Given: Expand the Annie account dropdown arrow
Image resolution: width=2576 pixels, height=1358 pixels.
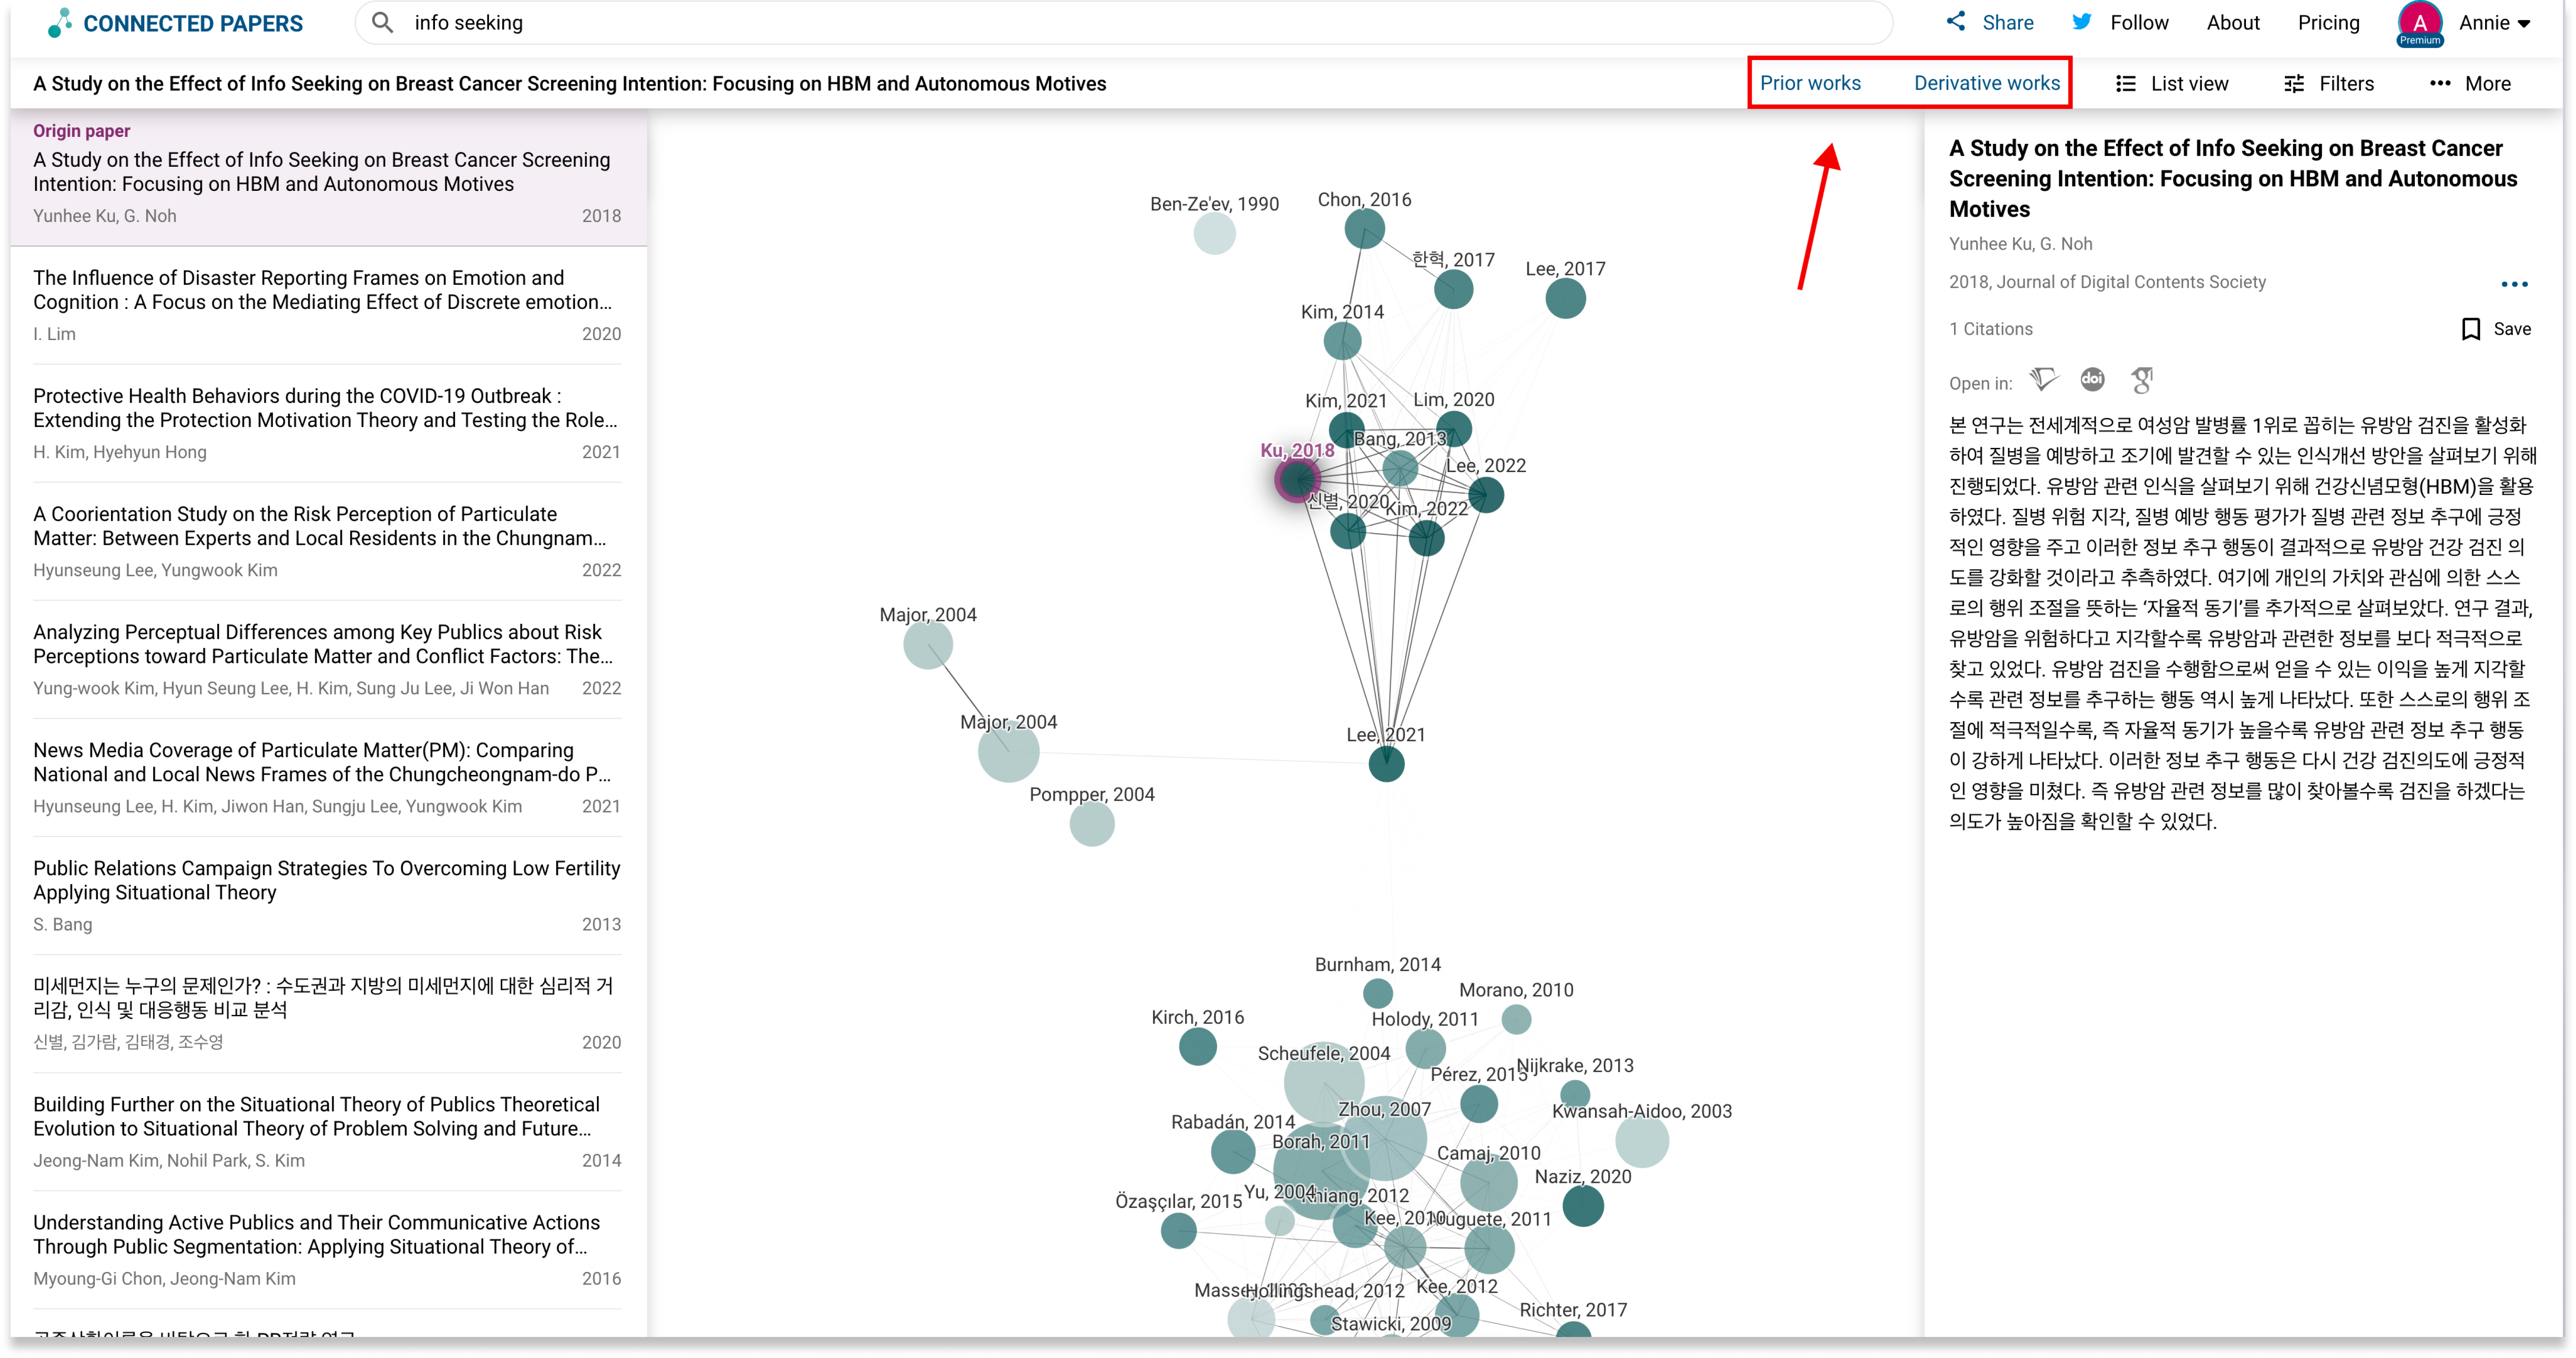Looking at the screenshot, I should click(x=2524, y=24).
